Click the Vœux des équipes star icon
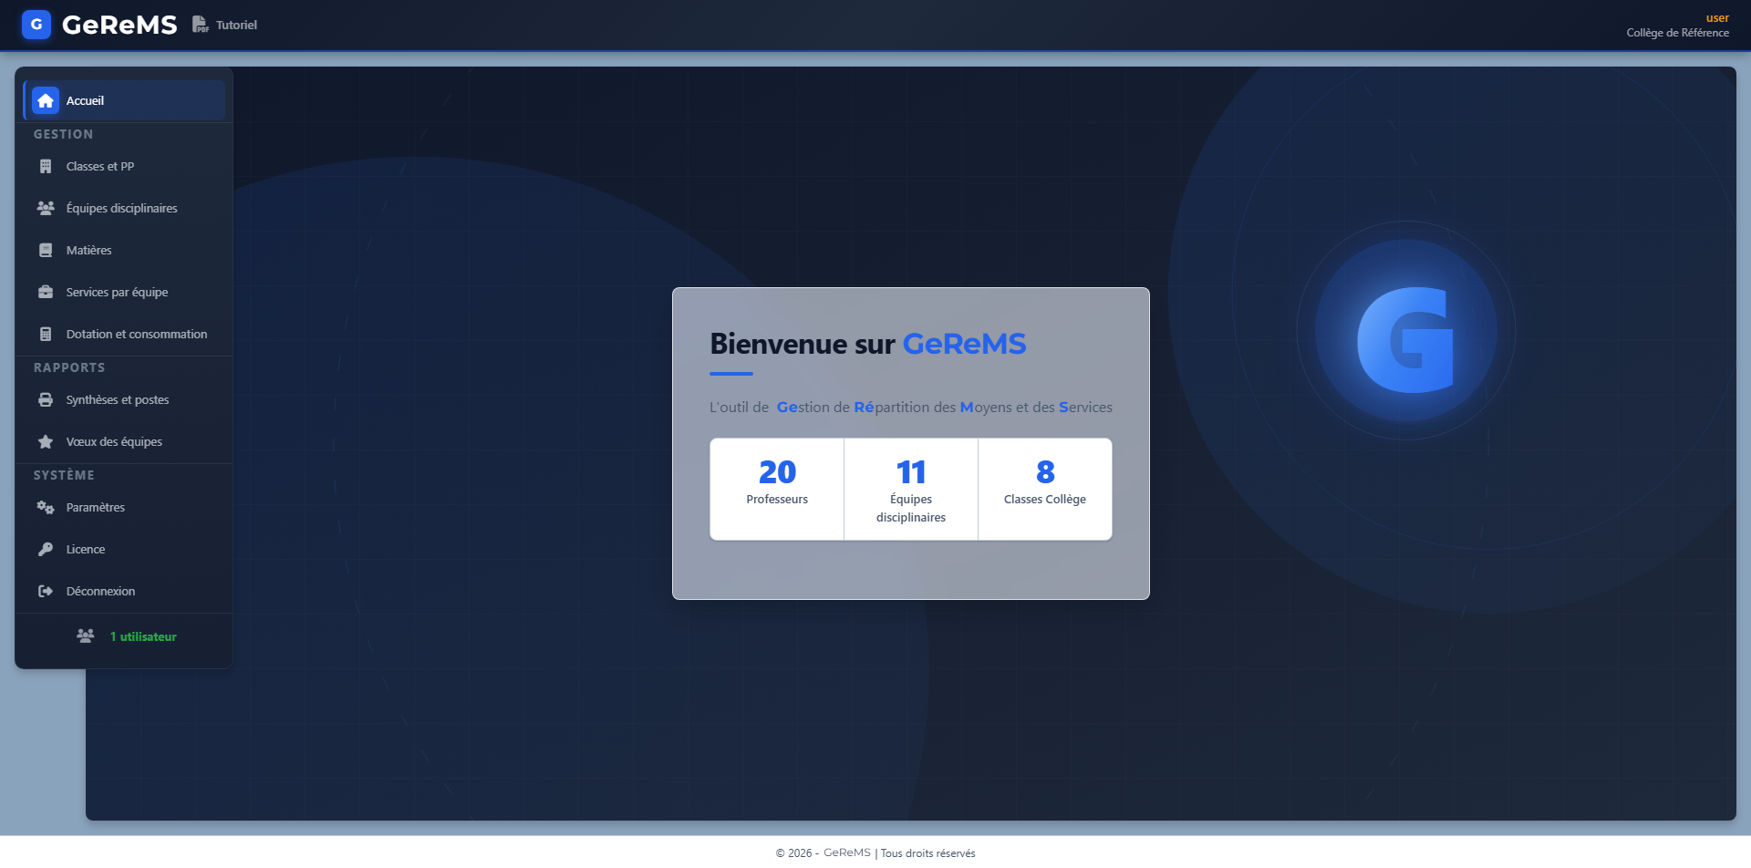The width and height of the screenshot is (1751, 868). click(x=46, y=441)
